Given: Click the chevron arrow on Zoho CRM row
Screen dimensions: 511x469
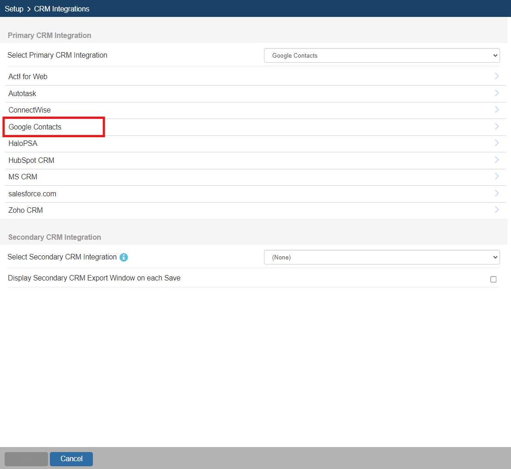Looking at the screenshot, I should pos(497,210).
